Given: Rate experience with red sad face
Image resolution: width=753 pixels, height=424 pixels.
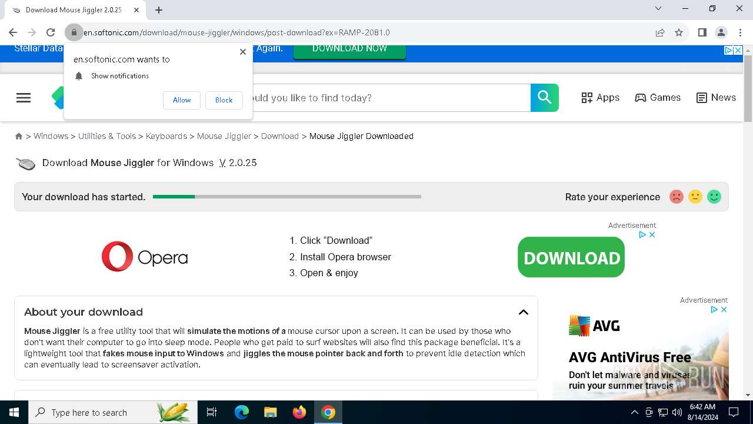Looking at the screenshot, I should point(677,197).
